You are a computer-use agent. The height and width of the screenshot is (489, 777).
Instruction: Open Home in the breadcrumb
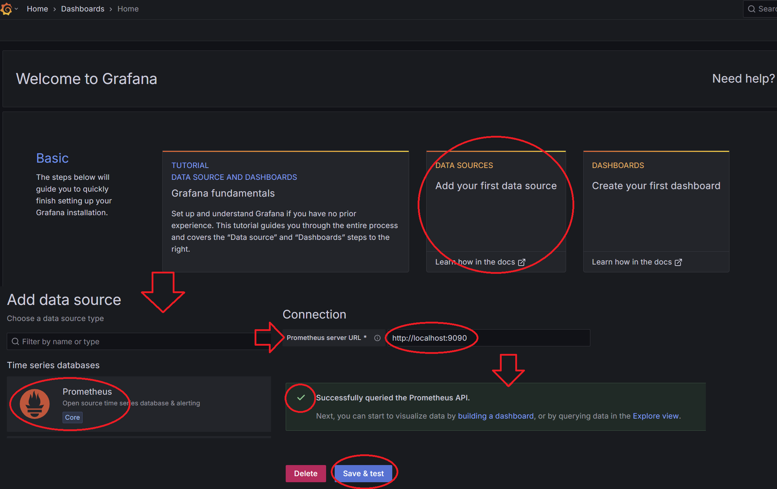37,9
